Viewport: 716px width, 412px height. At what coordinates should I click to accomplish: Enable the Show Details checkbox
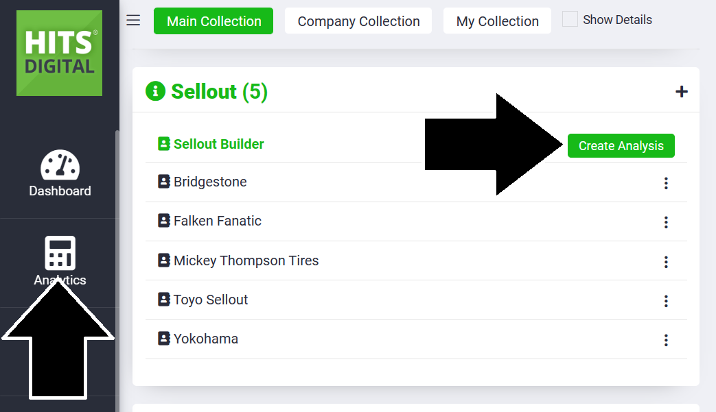(570, 20)
